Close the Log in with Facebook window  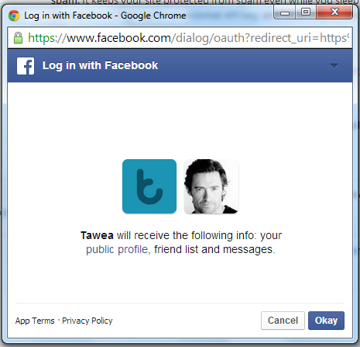(334, 12)
